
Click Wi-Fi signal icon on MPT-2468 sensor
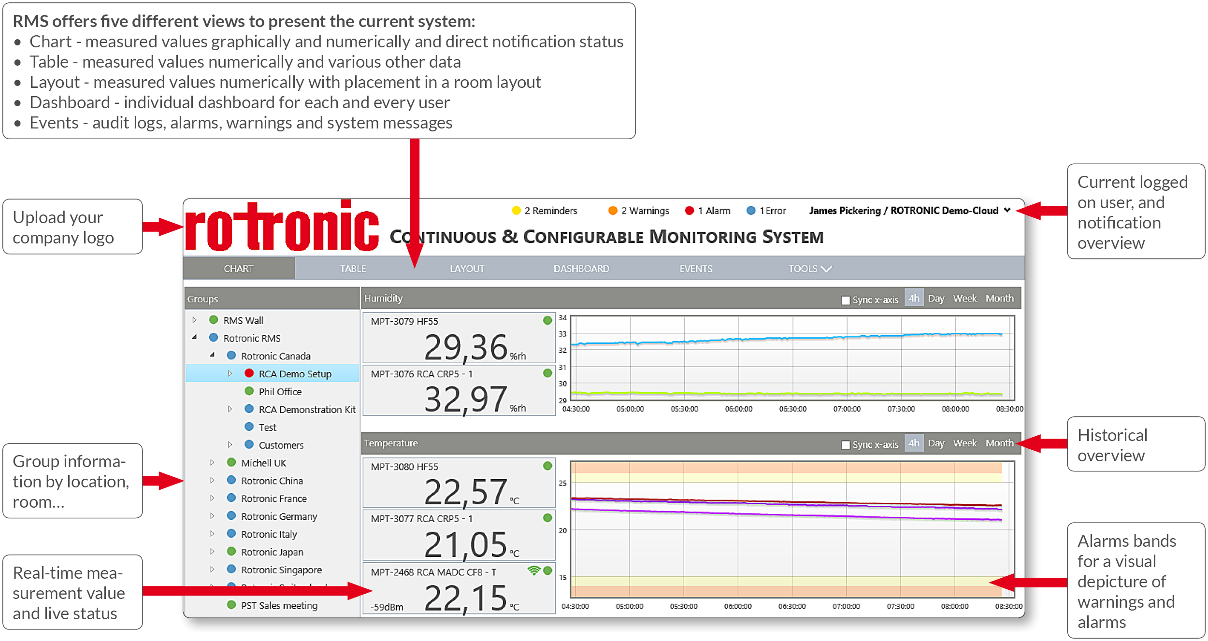(x=533, y=570)
